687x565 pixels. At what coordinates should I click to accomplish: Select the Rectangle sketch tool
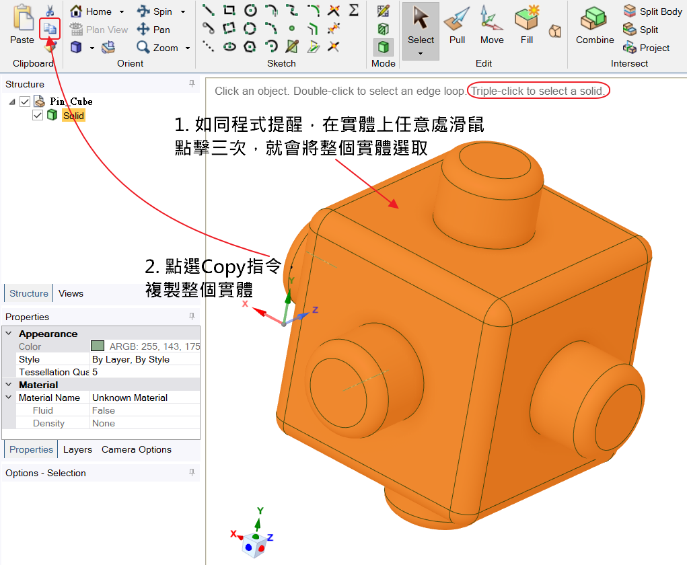pos(229,10)
